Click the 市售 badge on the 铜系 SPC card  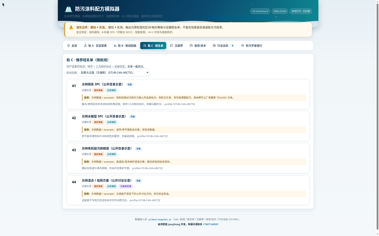(130, 85)
